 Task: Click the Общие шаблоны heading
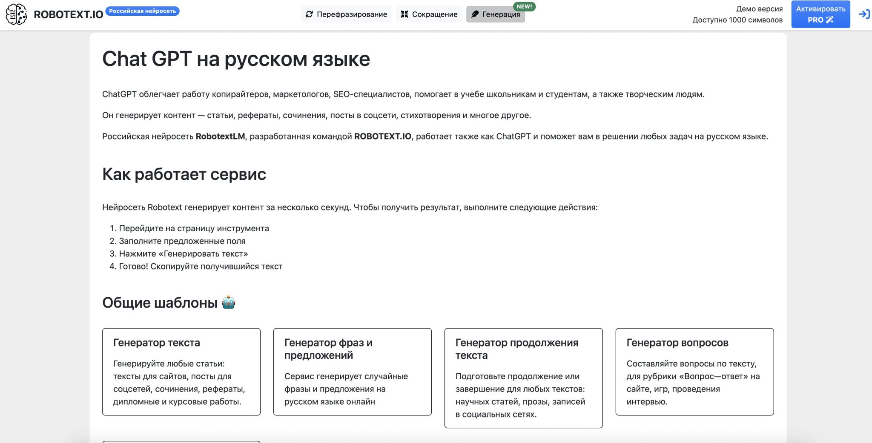click(160, 303)
